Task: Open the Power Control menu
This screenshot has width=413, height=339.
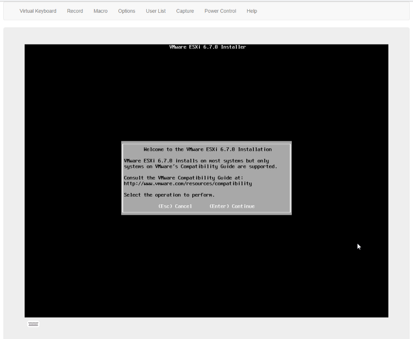Action: (220, 11)
